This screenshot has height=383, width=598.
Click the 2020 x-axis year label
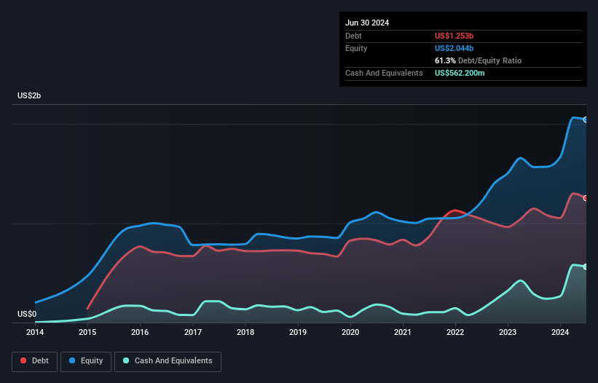click(350, 333)
